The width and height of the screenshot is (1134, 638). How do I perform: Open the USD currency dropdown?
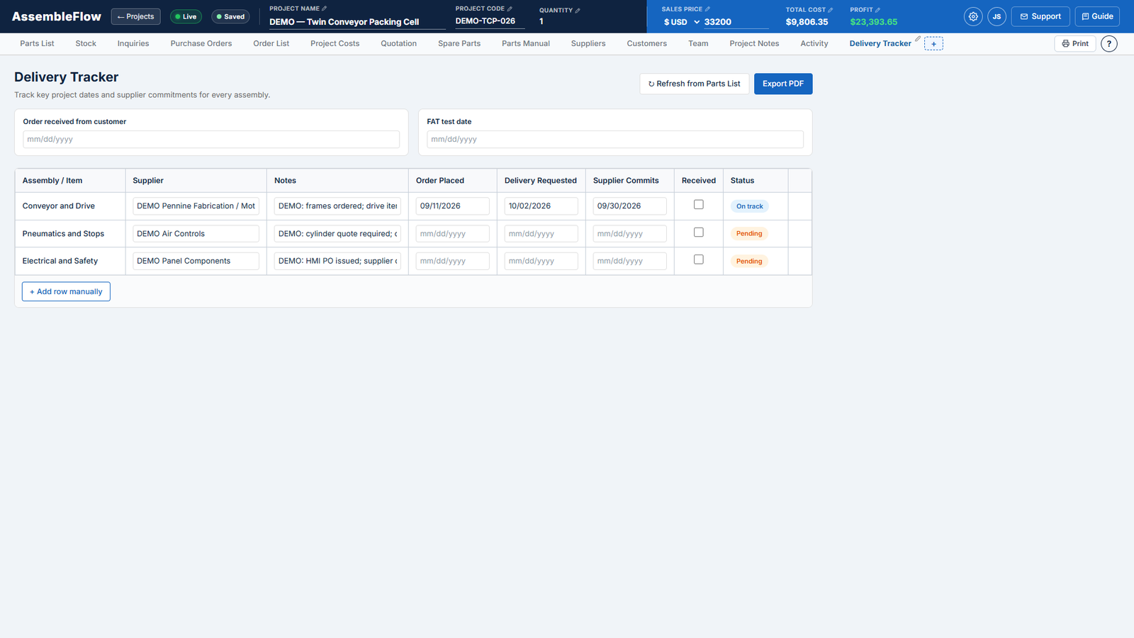point(681,22)
